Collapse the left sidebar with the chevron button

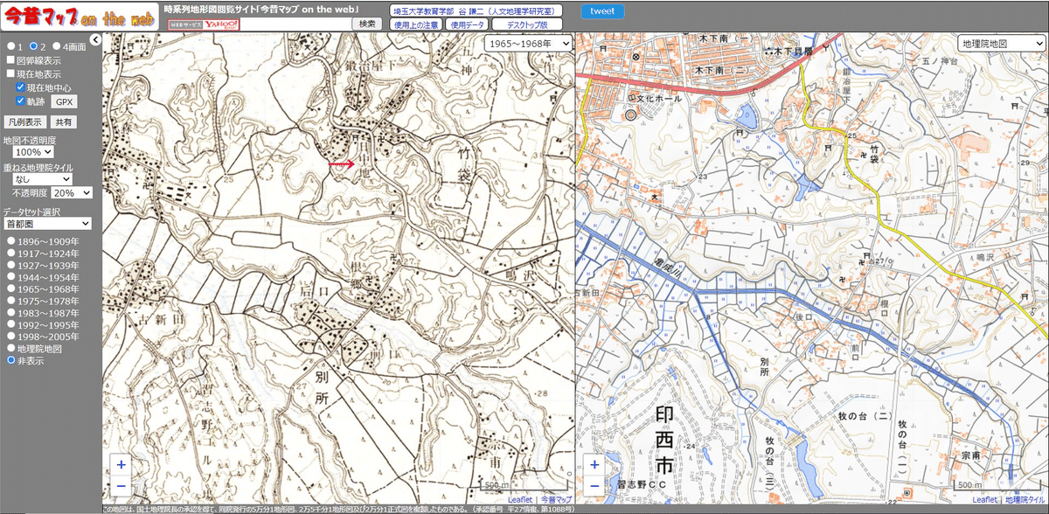[96, 39]
